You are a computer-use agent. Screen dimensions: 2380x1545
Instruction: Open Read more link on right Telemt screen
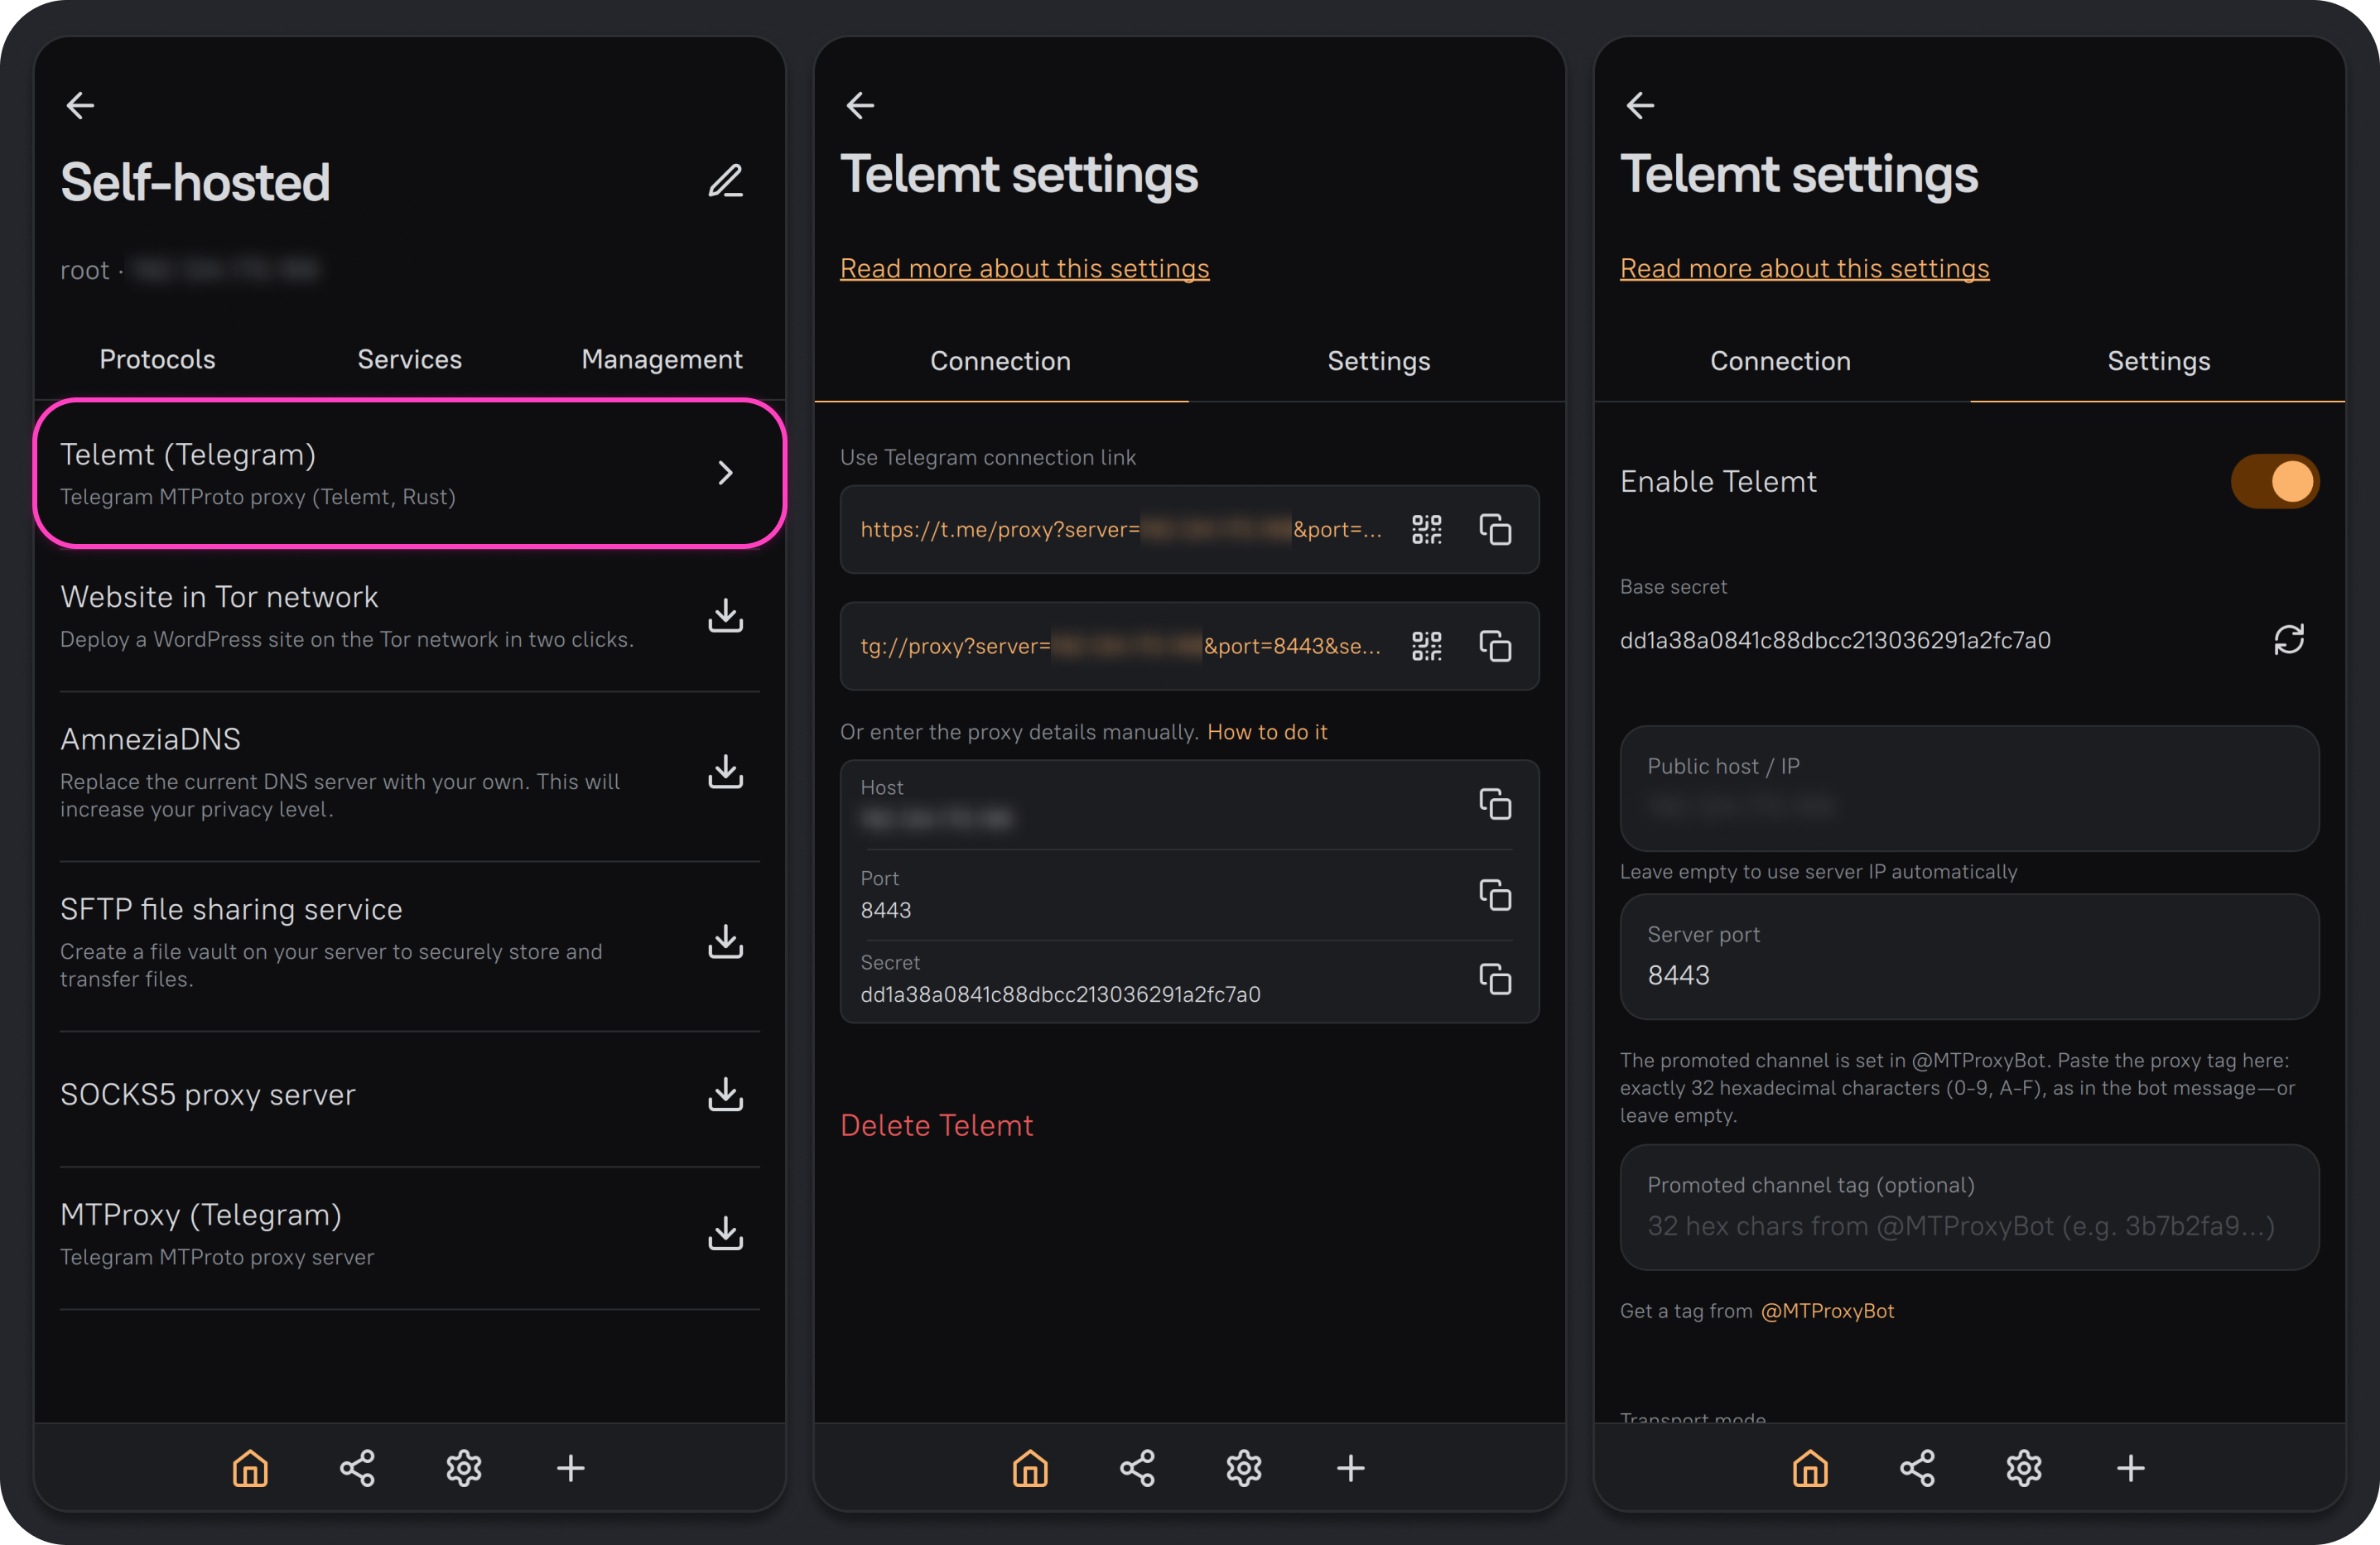pyautogui.click(x=1804, y=268)
